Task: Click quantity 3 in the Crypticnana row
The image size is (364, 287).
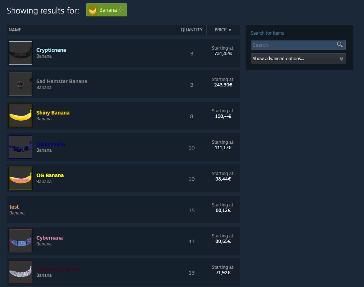Action: (192, 54)
